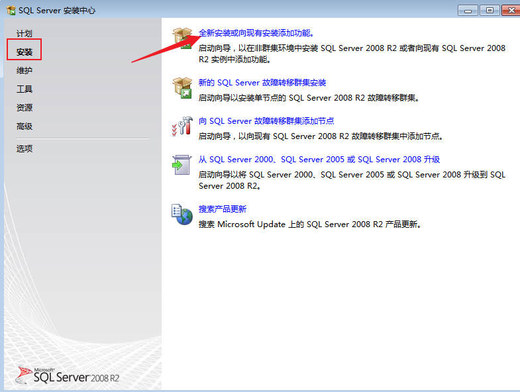Click 向 SQL Server 故障转移群集添加节点 link
This screenshot has height=392, width=520.
(266, 121)
